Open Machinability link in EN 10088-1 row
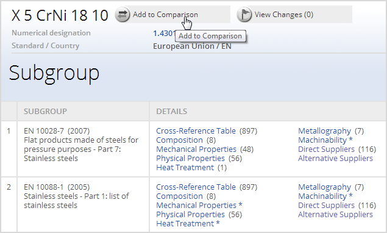The width and height of the screenshot is (387, 233). pyautogui.click(x=322, y=196)
